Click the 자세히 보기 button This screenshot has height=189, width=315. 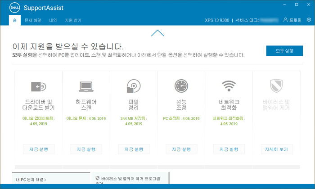pos(276,149)
